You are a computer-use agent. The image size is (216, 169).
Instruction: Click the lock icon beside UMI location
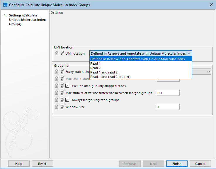point(57,53)
